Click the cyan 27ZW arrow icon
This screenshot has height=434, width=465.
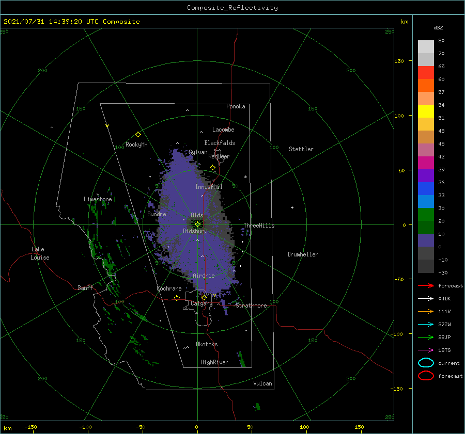[426, 325]
